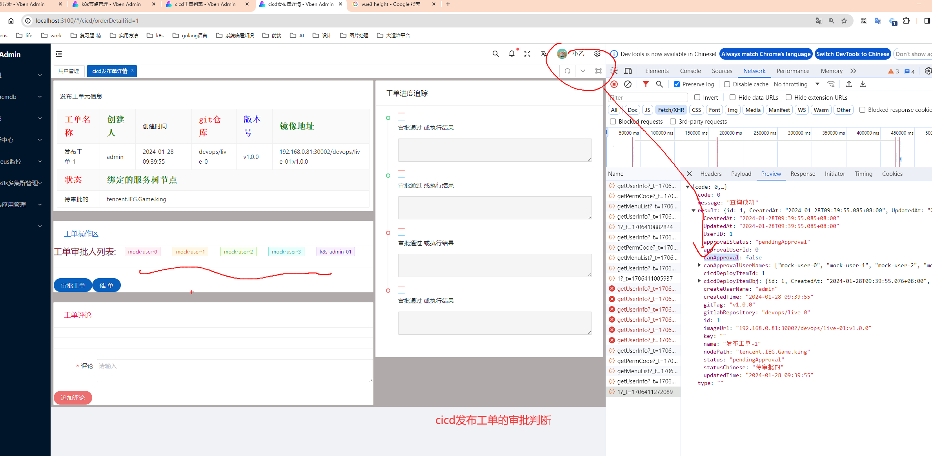Click the refresh tab icon beside page tabs
Screen dimensions: 932x456
(x=567, y=71)
